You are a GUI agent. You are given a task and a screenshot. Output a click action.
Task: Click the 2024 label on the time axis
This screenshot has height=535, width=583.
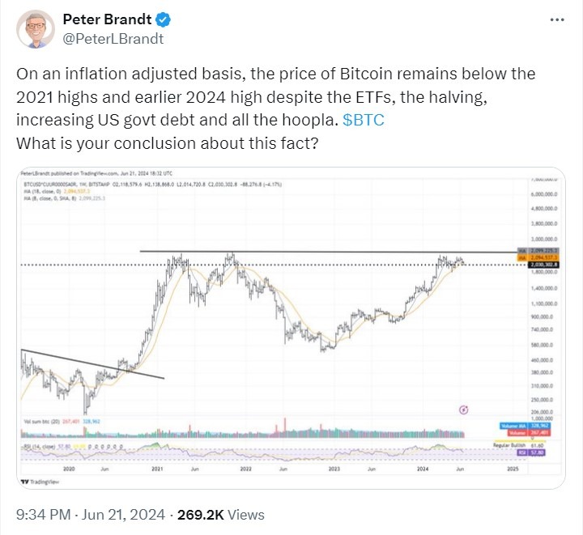[x=422, y=469]
